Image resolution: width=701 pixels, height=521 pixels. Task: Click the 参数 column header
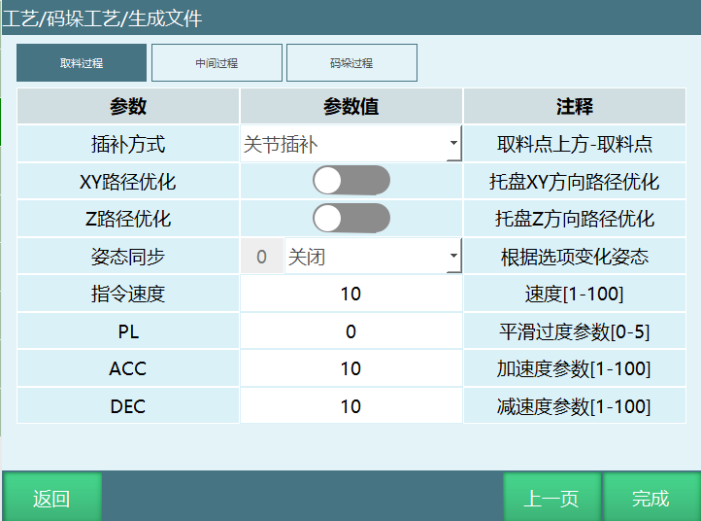[128, 107]
